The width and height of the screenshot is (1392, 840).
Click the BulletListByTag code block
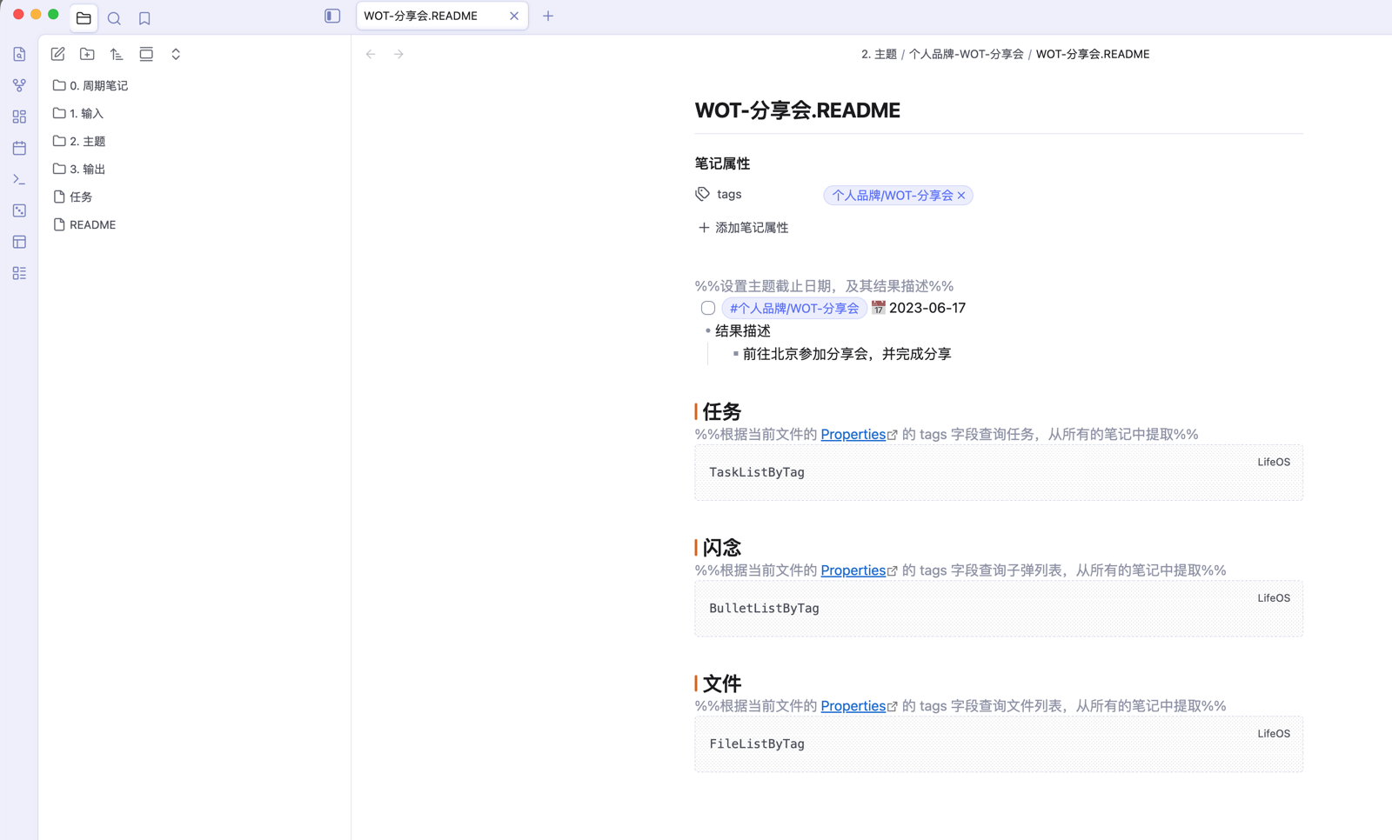(999, 609)
